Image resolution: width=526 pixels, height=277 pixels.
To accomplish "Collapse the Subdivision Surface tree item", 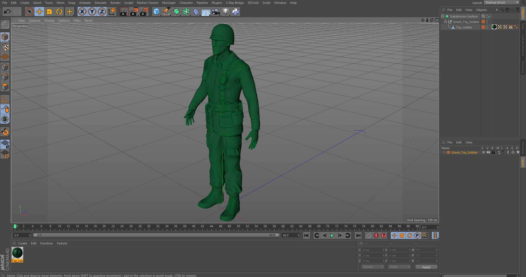I will [x=443, y=16].
